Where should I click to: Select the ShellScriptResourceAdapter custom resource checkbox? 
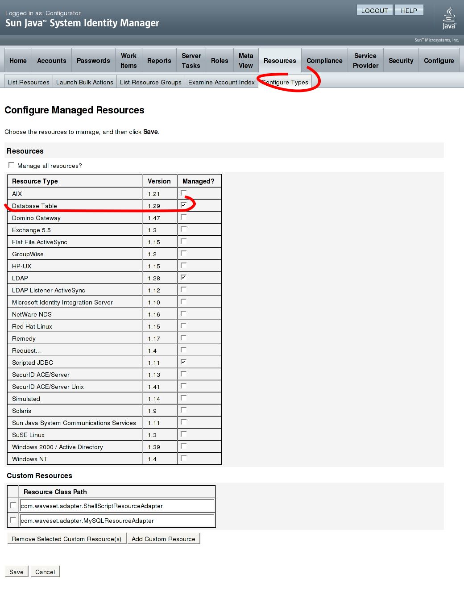(x=13, y=505)
